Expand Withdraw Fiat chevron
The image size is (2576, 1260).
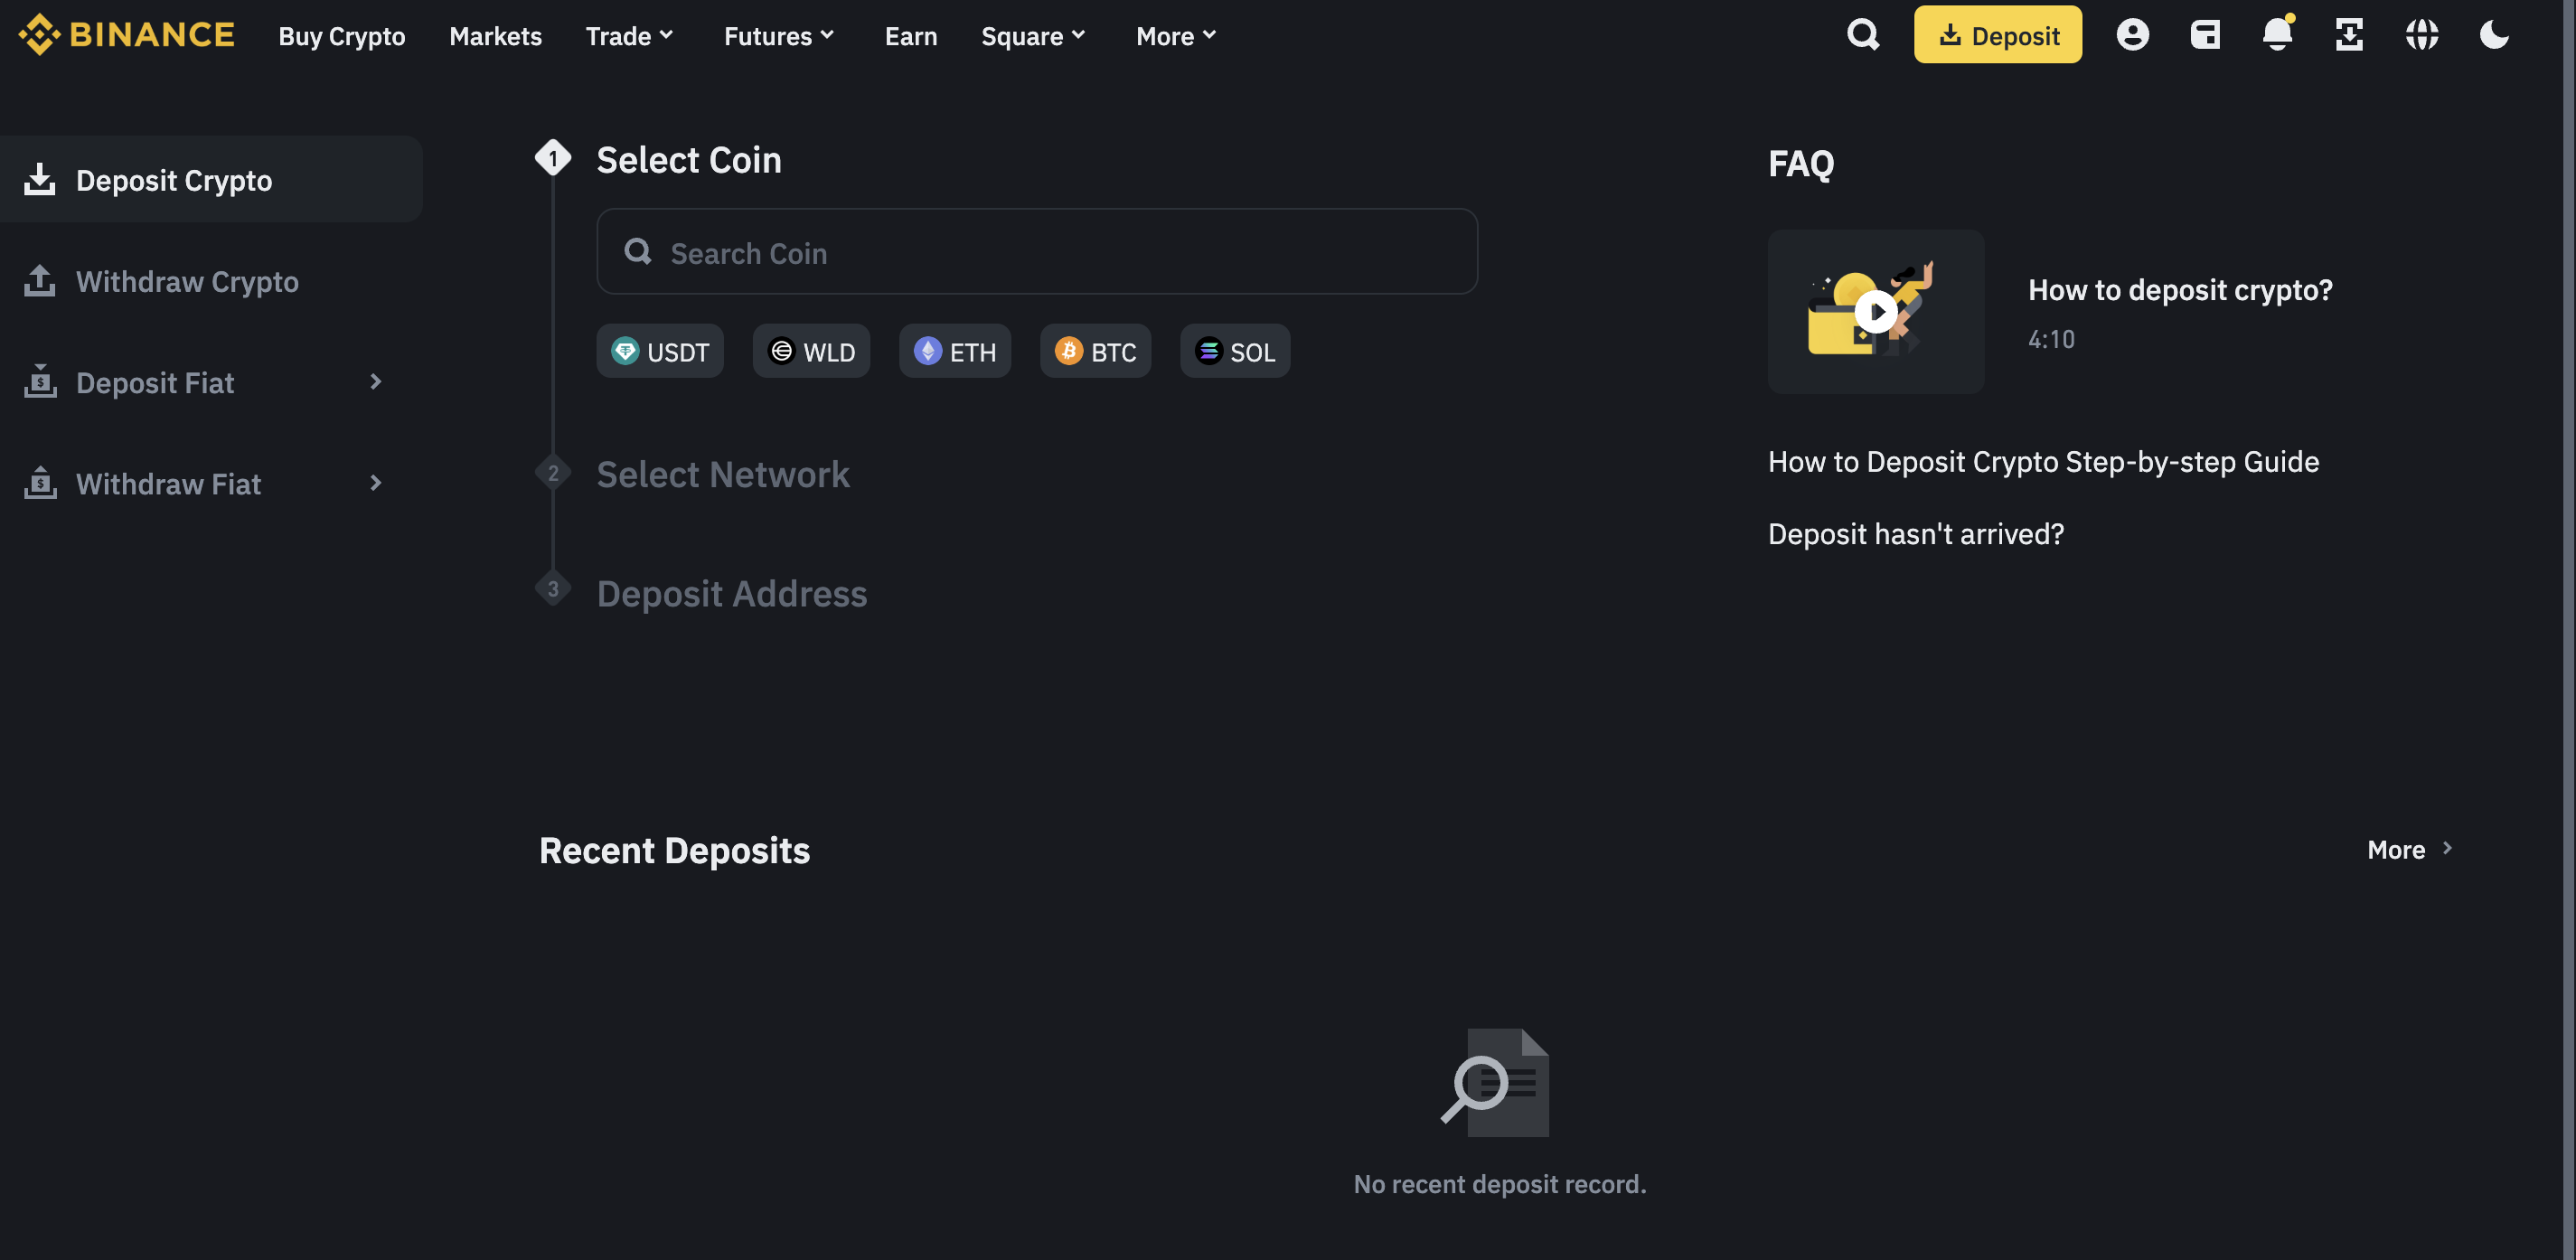point(376,483)
